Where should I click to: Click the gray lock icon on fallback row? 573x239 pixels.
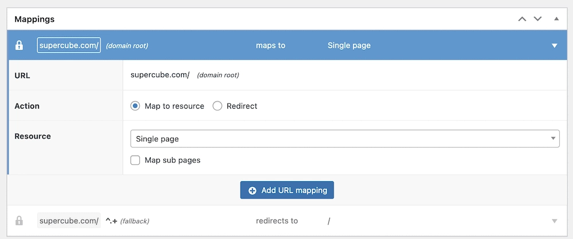click(x=19, y=221)
